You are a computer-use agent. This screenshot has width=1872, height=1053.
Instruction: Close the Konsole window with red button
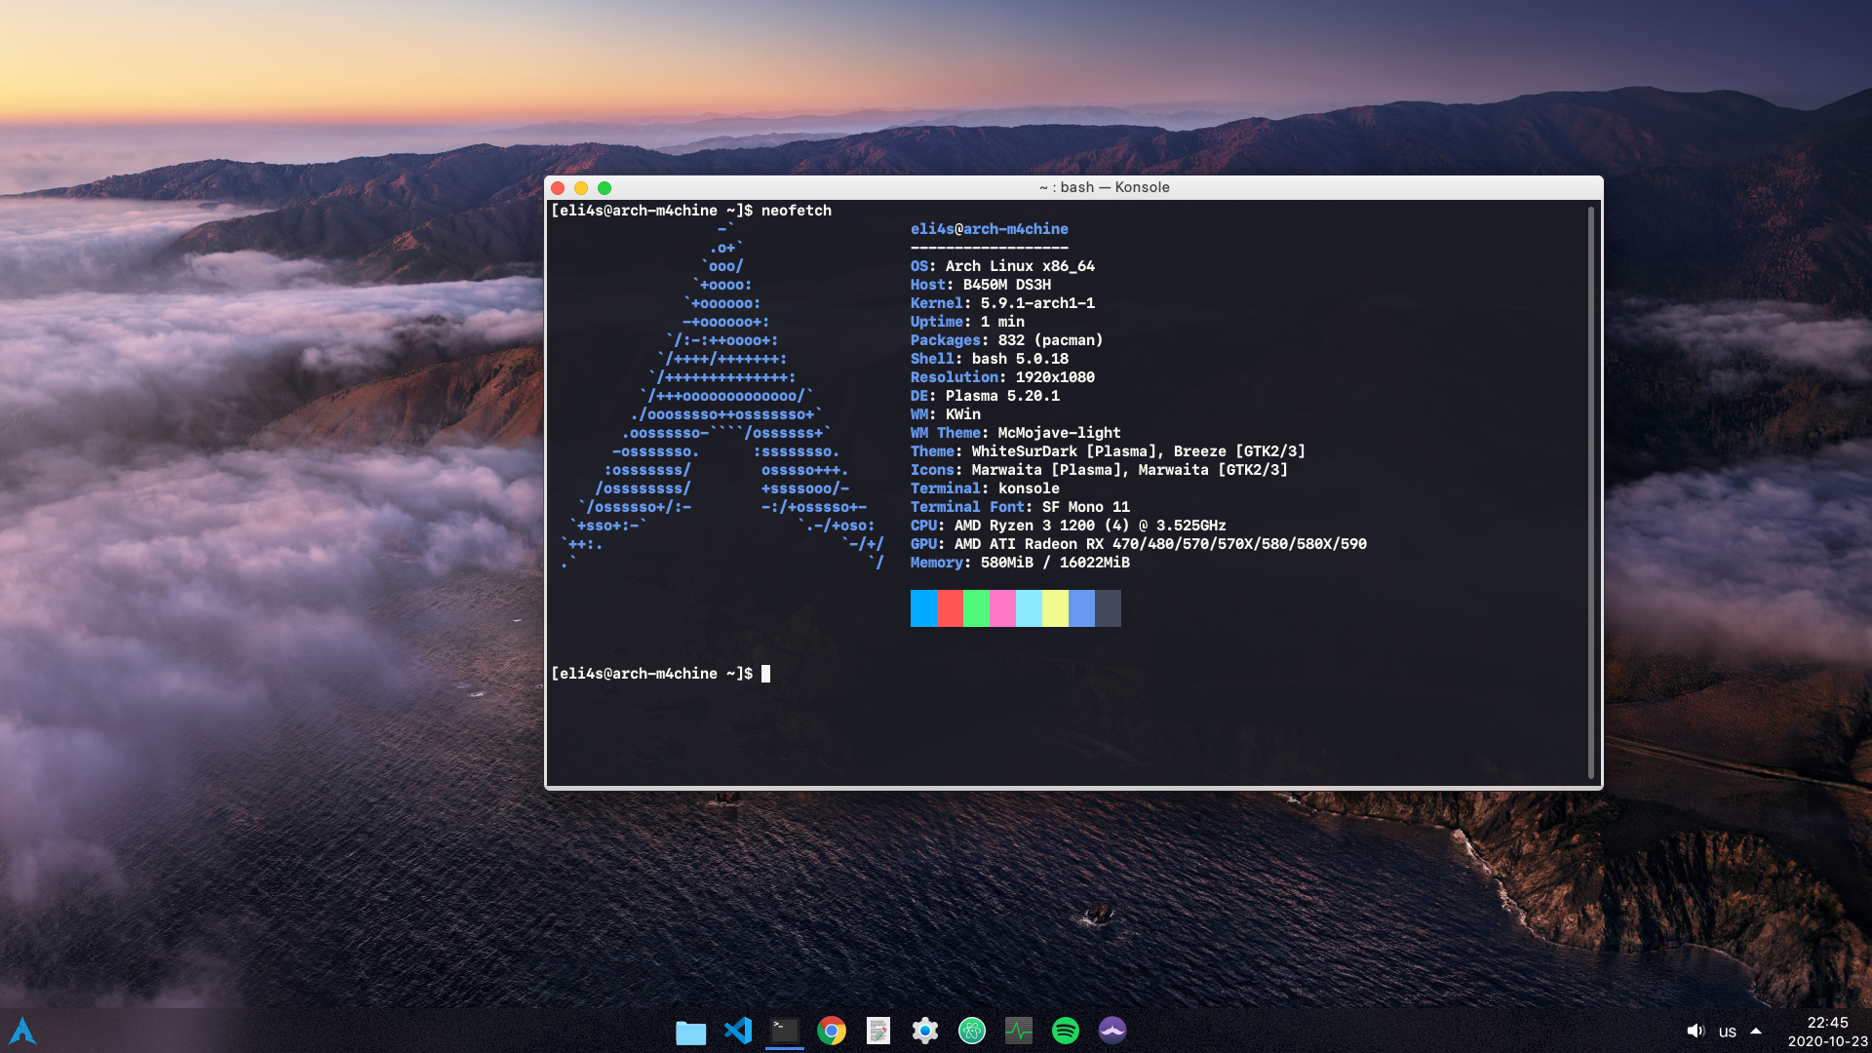pyautogui.click(x=558, y=188)
